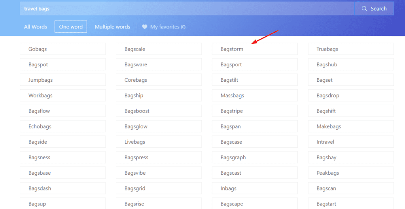405x209 pixels.
Task: Pick the Bagscape name card
Action: pyautogui.click(x=255, y=203)
